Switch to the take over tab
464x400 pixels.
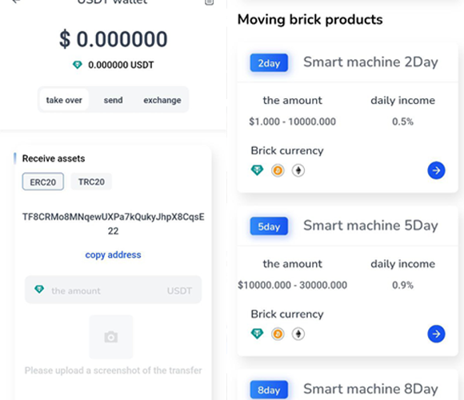pos(64,100)
